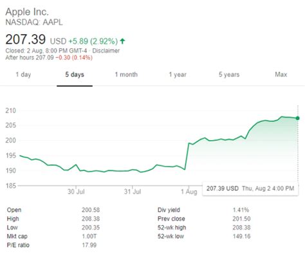Click the 207.39 current price
Screen dimensions: 305x254
26,39
